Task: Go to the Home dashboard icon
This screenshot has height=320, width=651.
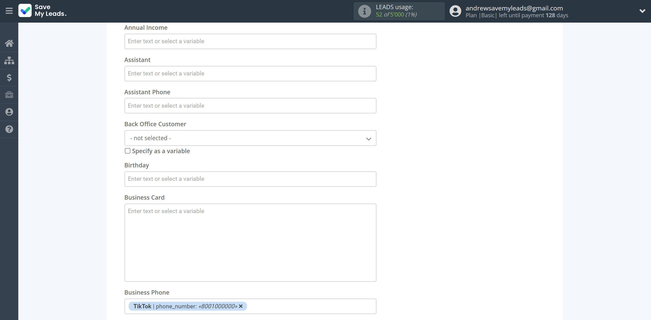Action: [9, 43]
